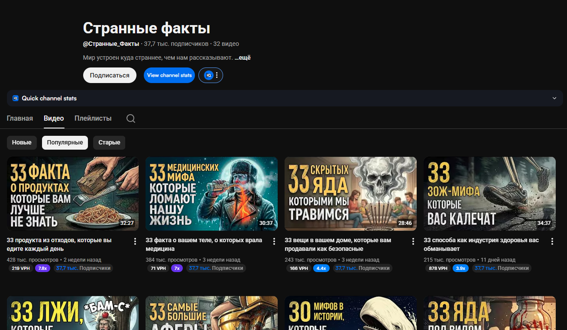
Task: Click the "2 недели назад" upload date
Action: tap(82, 260)
